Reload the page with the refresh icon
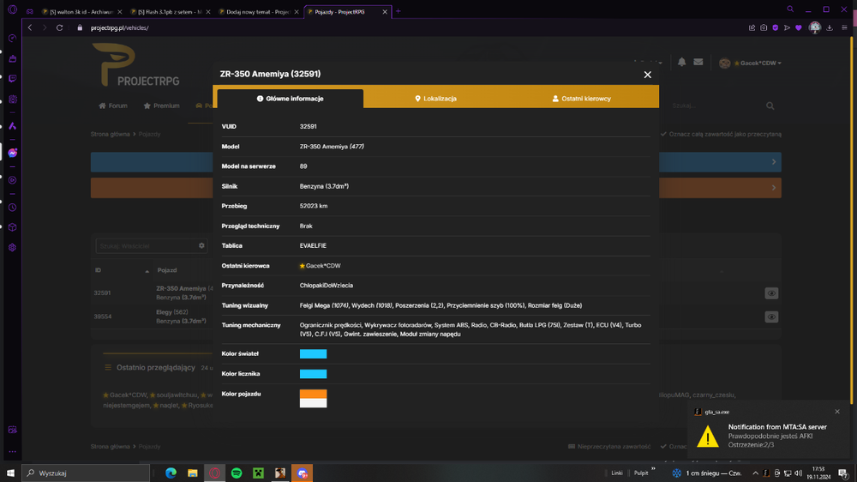Image resolution: width=857 pixels, height=482 pixels. tap(60, 28)
